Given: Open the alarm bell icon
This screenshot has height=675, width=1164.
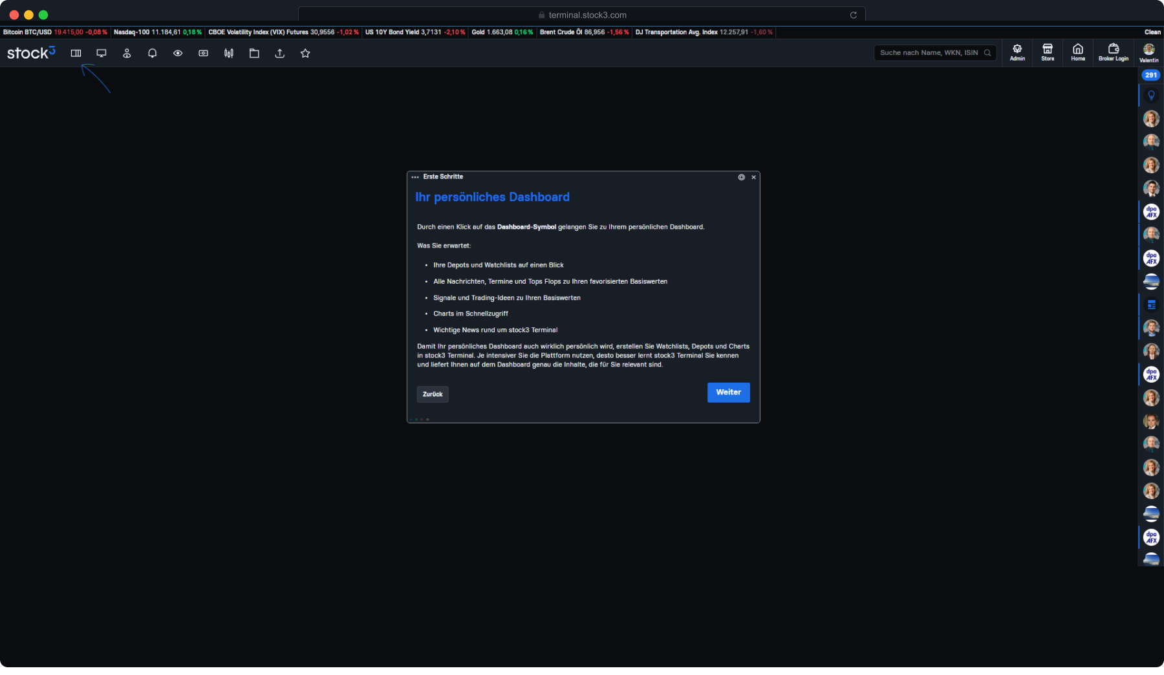Looking at the screenshot, I should pos(153,53).
